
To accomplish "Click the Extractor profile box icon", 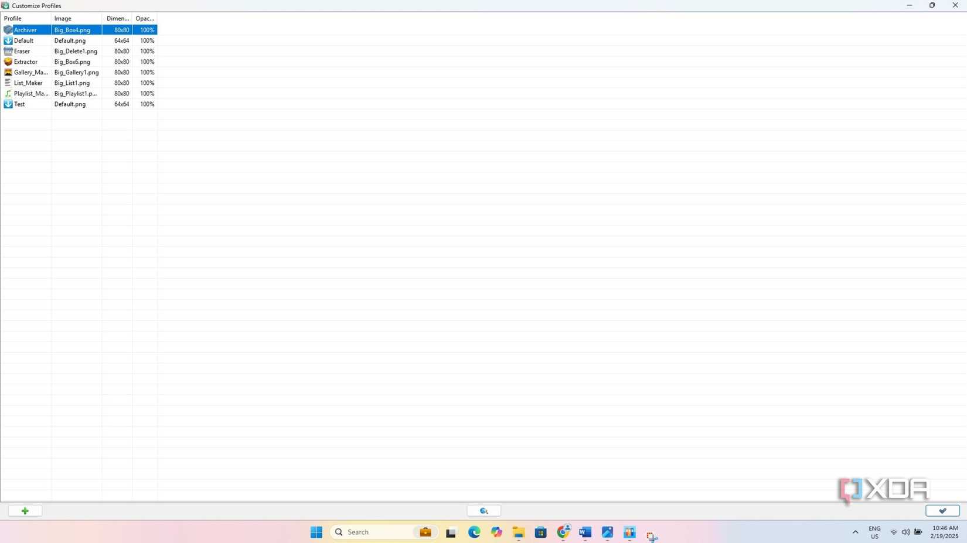I will [8, 62].
